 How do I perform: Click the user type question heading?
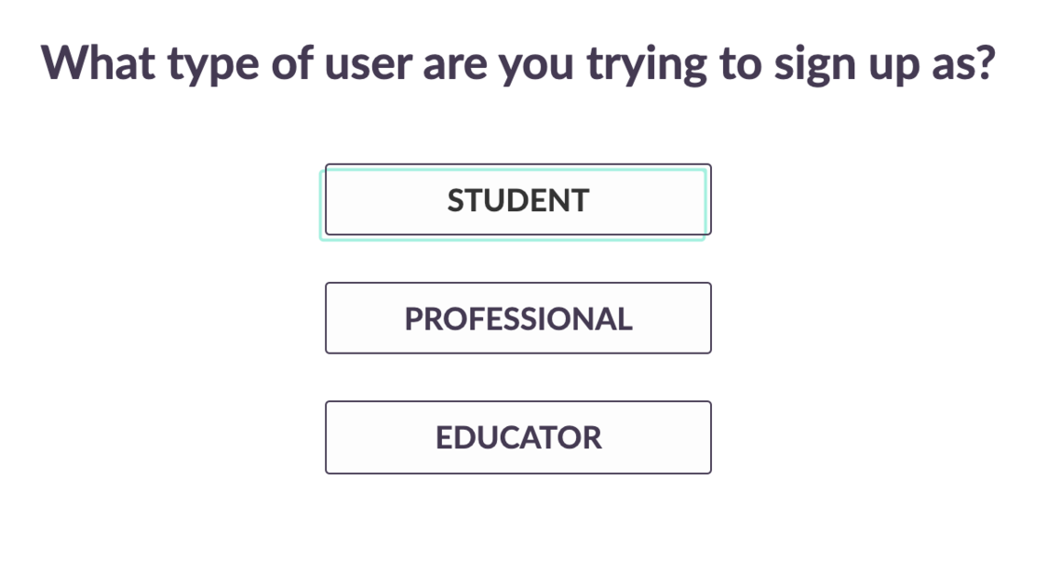[517, 62]
